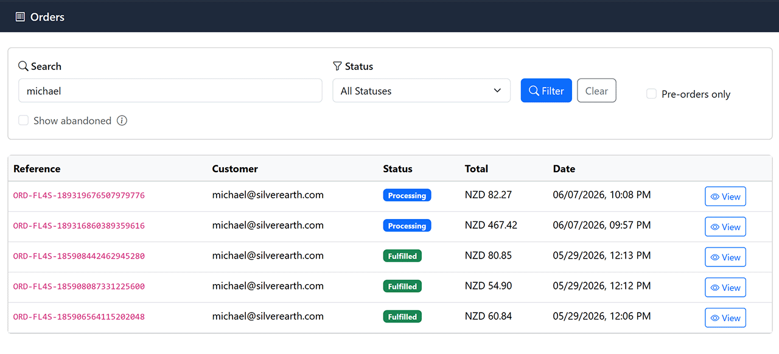View order totaling NZD 467.42
779x354 pixels.
(x=725, y=227)
